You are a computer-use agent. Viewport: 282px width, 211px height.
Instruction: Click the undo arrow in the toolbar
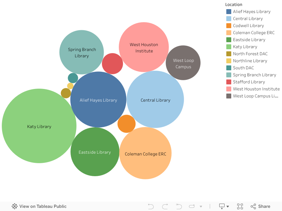(151, 206)
